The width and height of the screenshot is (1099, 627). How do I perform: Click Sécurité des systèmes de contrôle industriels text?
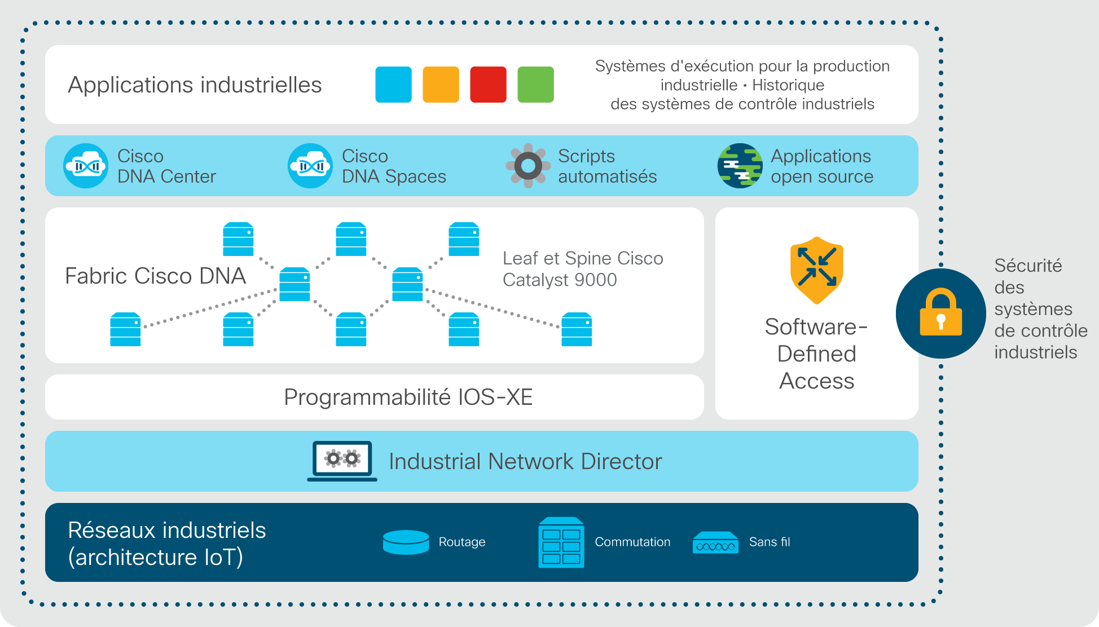tap(1041, 308)
